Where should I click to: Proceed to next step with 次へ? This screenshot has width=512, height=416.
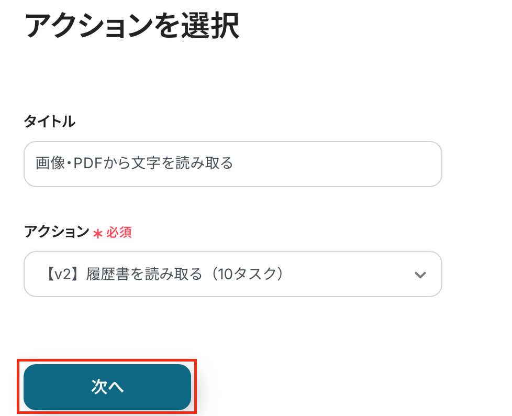[x=107, y=387]
